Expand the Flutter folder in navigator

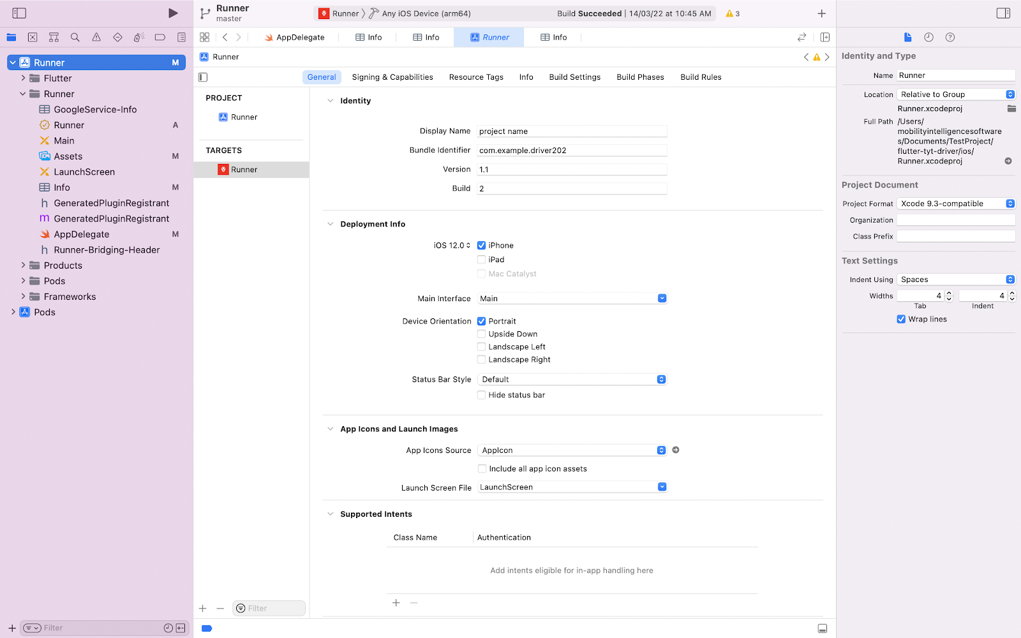point(24,78)
